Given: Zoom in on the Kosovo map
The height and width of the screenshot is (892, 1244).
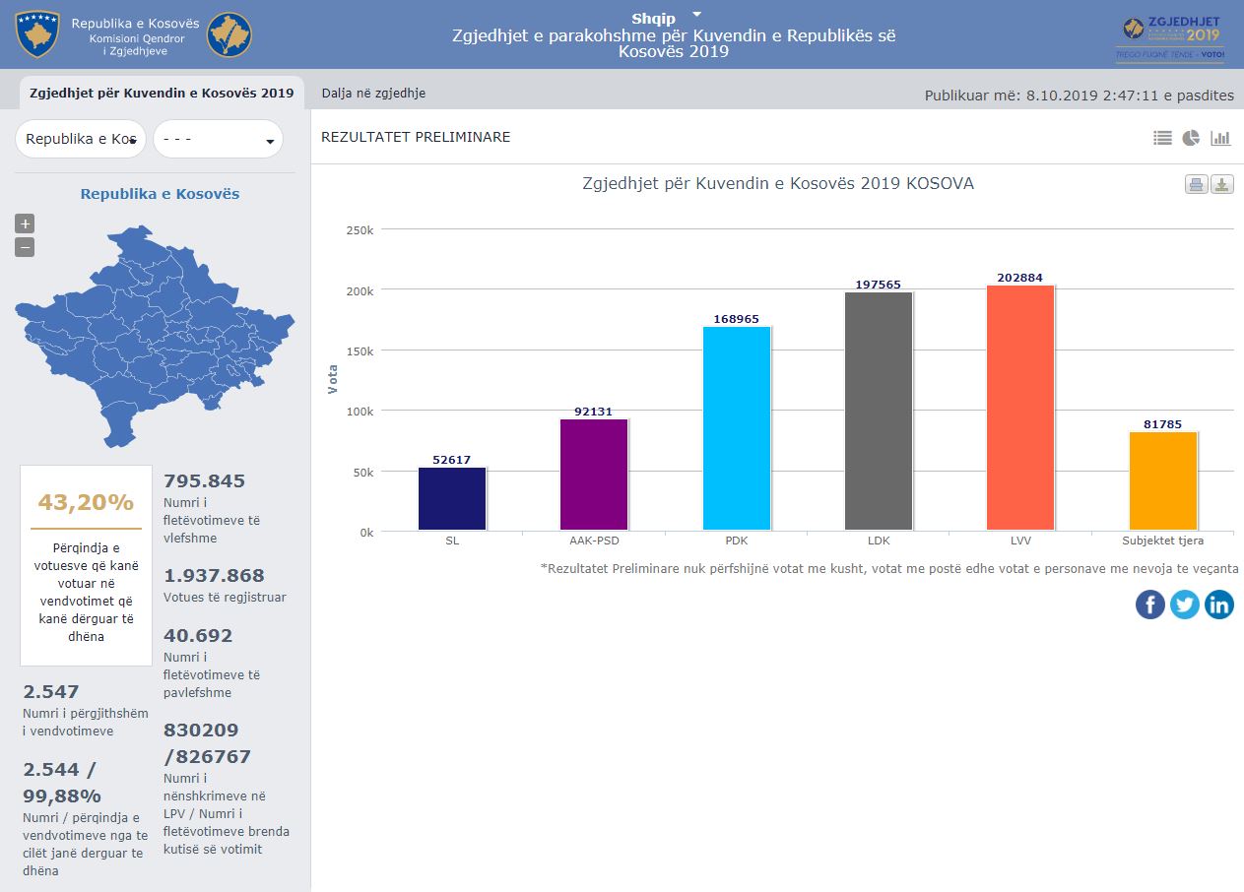Looking at the screenshot, I should pyautogui.click(x=25, y=223).
